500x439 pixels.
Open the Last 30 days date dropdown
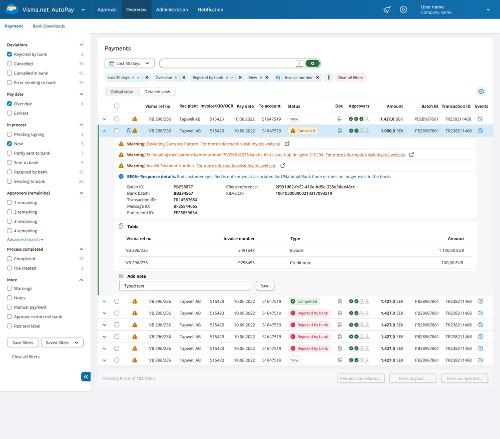coord(130,64)
